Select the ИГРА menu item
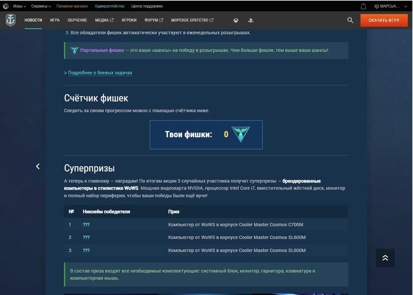The image size is (413, 295). click(55, 20)
